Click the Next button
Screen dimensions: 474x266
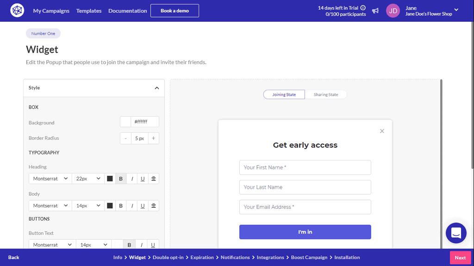pos(460,258)
